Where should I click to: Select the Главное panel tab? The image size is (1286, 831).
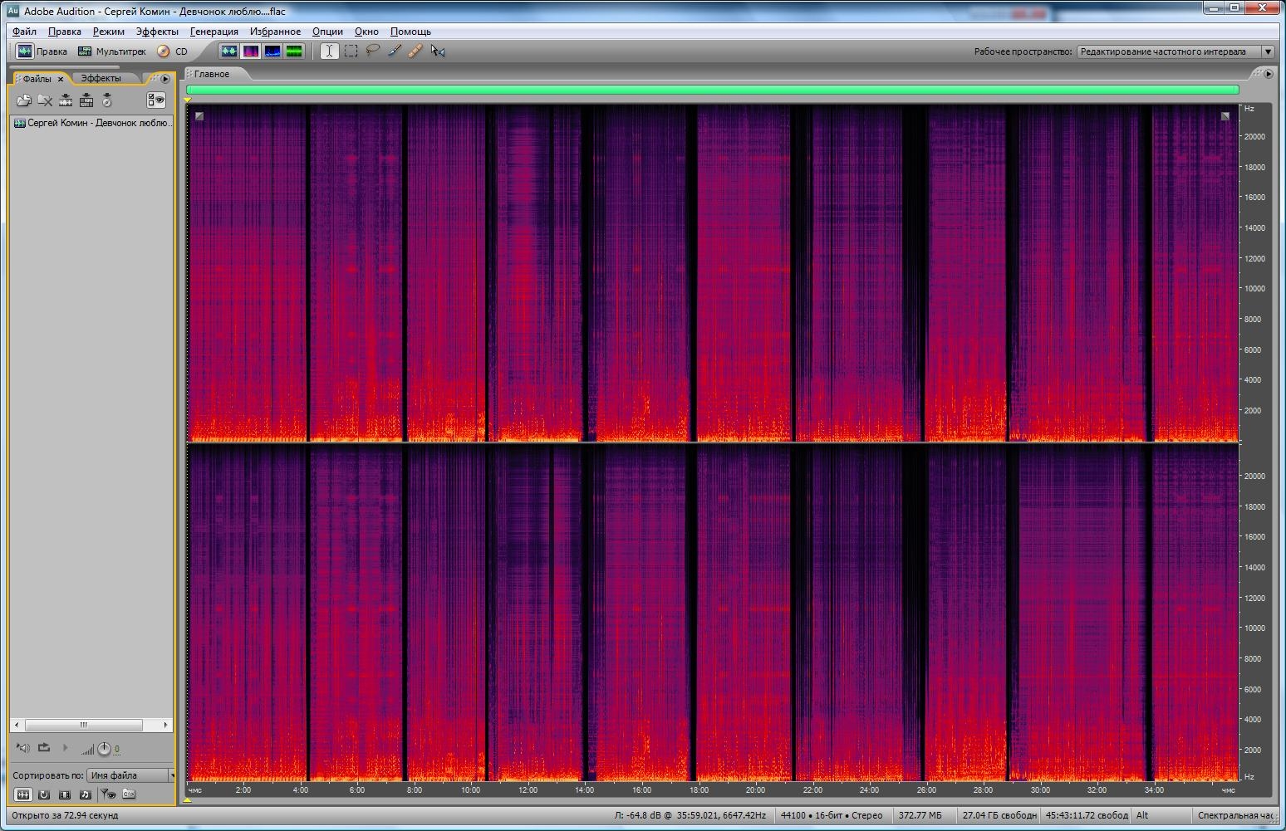pos(212,74)
